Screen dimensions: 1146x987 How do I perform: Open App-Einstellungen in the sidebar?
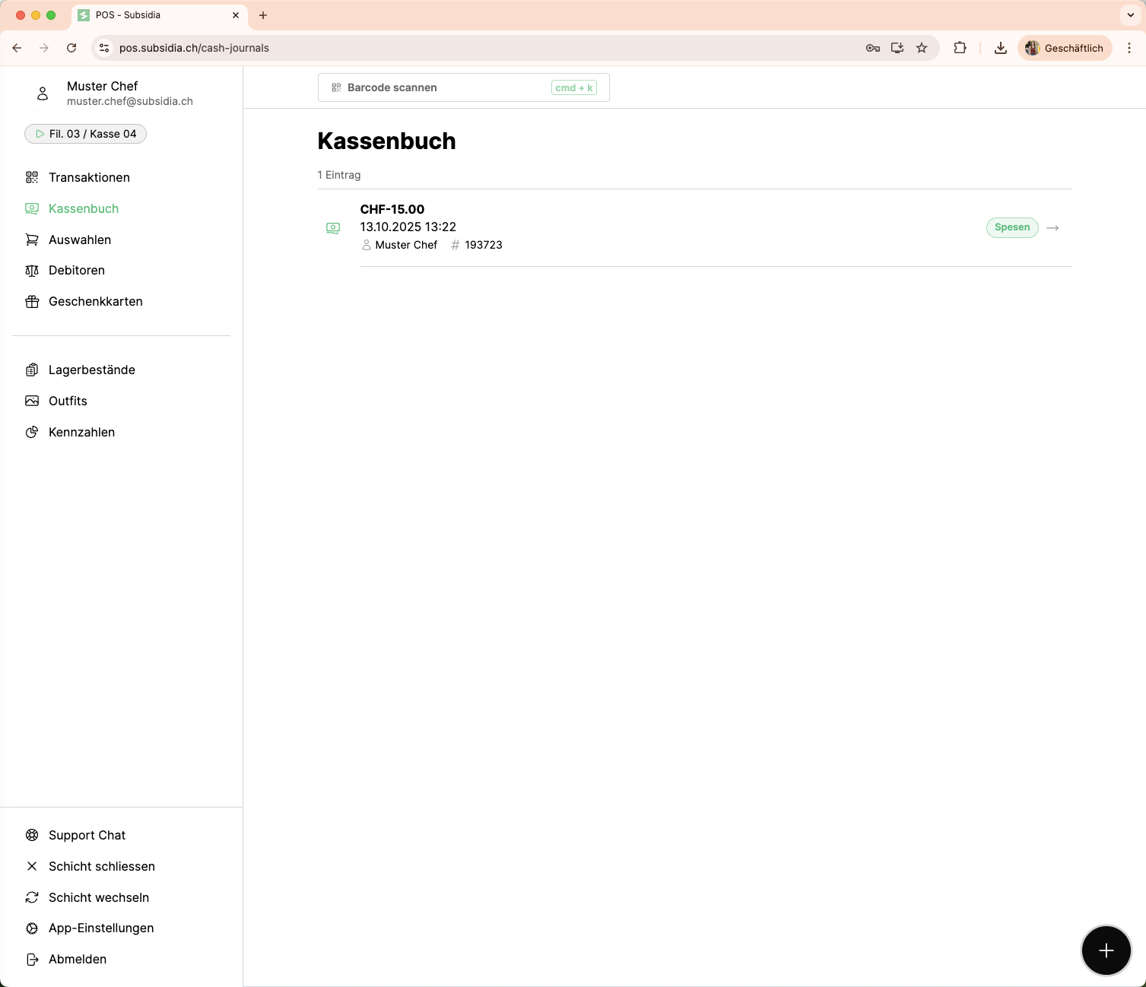click(x=100, y=928)
